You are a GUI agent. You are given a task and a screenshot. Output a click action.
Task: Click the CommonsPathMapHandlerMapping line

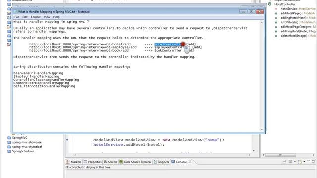tap(41, 83)
